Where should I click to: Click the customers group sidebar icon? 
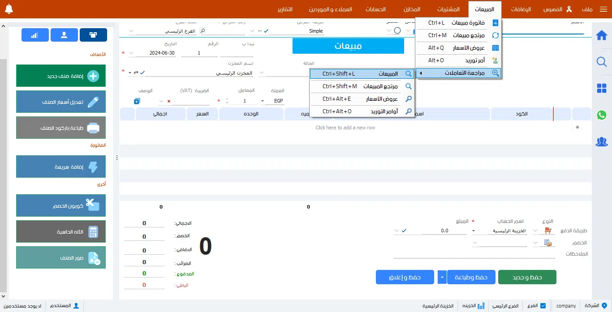[601, 142]
